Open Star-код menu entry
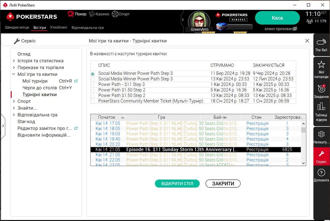This screenshot has width=330, height=221. 26,121
